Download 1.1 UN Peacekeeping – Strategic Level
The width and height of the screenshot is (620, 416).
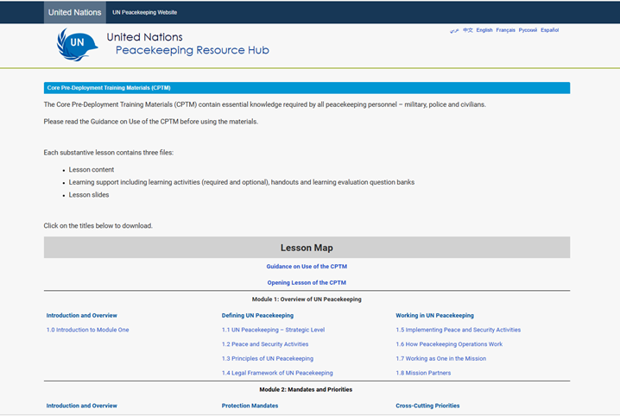coord(273,330)
